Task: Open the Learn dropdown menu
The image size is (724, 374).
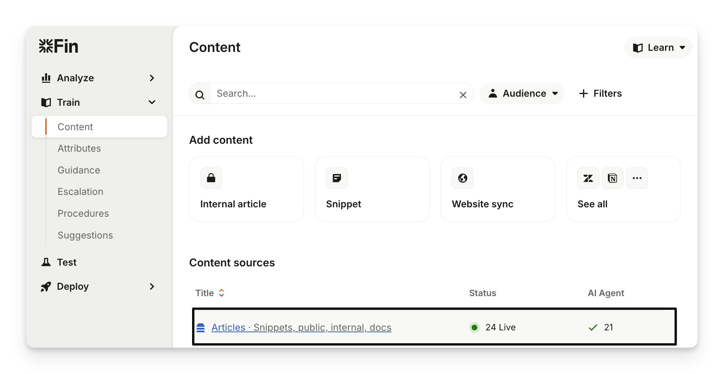Action: click(x=658, y=48)
